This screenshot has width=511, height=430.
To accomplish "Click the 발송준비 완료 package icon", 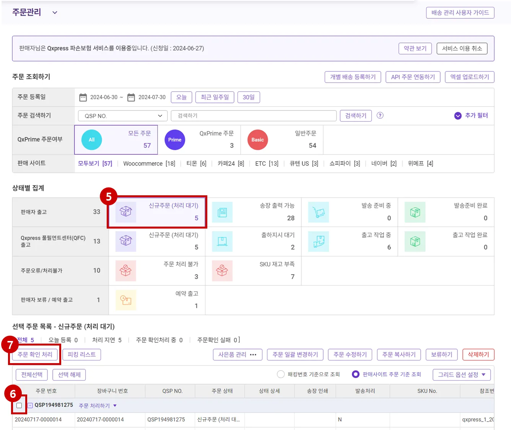I will click(x=415, y=212).
